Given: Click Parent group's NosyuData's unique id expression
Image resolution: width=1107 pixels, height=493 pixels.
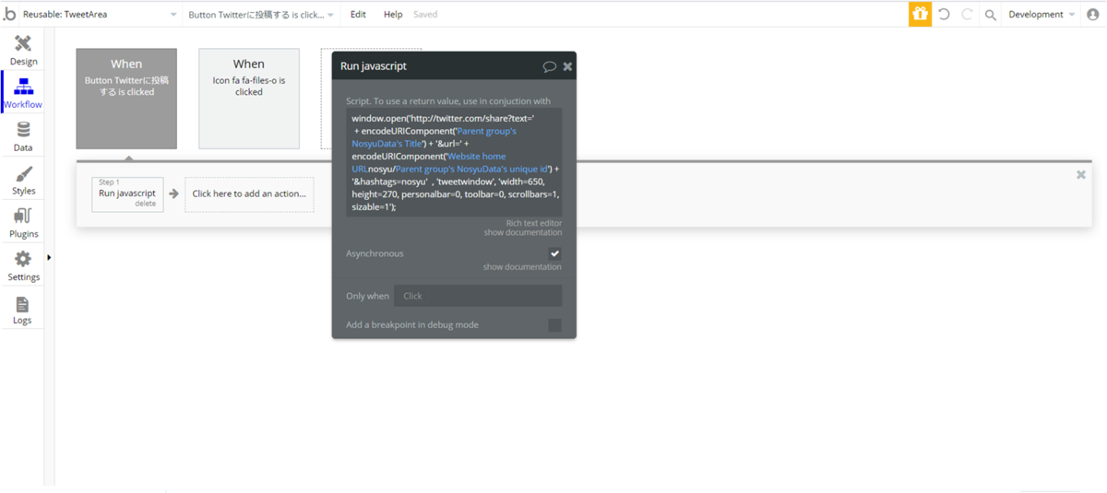Looking at the screenshot, I should [x=471, y=170].
